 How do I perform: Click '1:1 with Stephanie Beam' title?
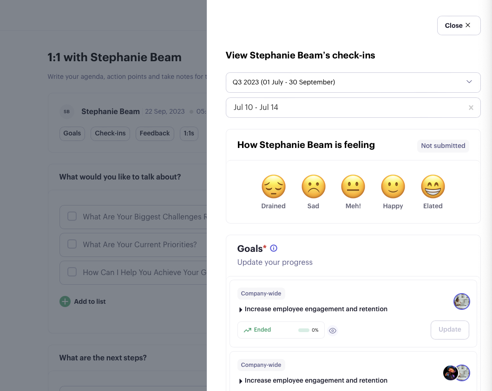tap(115, 58)
